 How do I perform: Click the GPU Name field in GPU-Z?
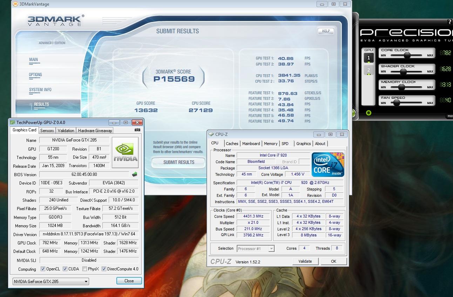(x=74, y=140)
